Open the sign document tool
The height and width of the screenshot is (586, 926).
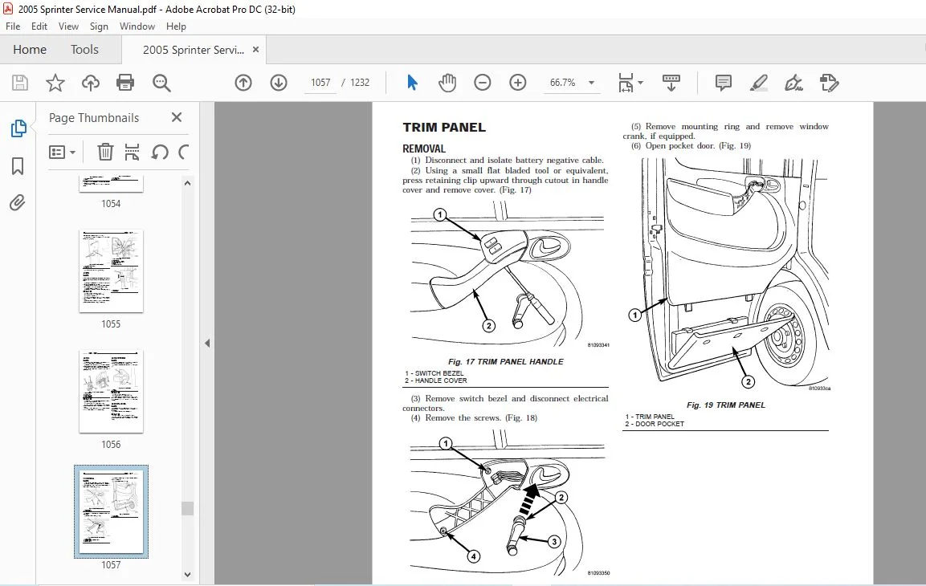(x=793, y=83)
